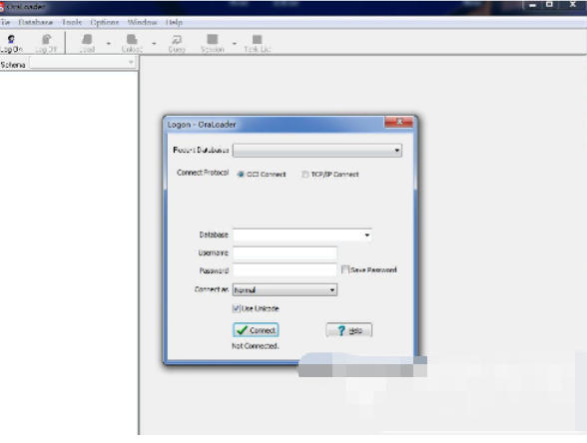Image resolution: width=587 pixels, height=443 pixels.
Task: Click the Task List toolbar icon
Action: coord(258,39)
